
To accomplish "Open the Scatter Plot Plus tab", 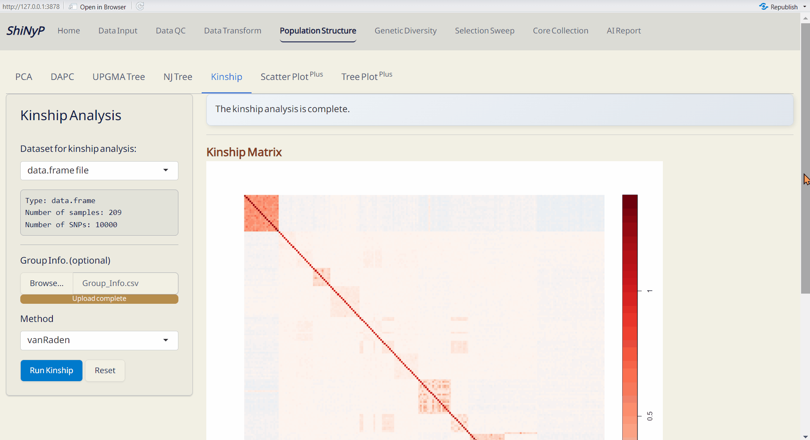I will [292, 77].
